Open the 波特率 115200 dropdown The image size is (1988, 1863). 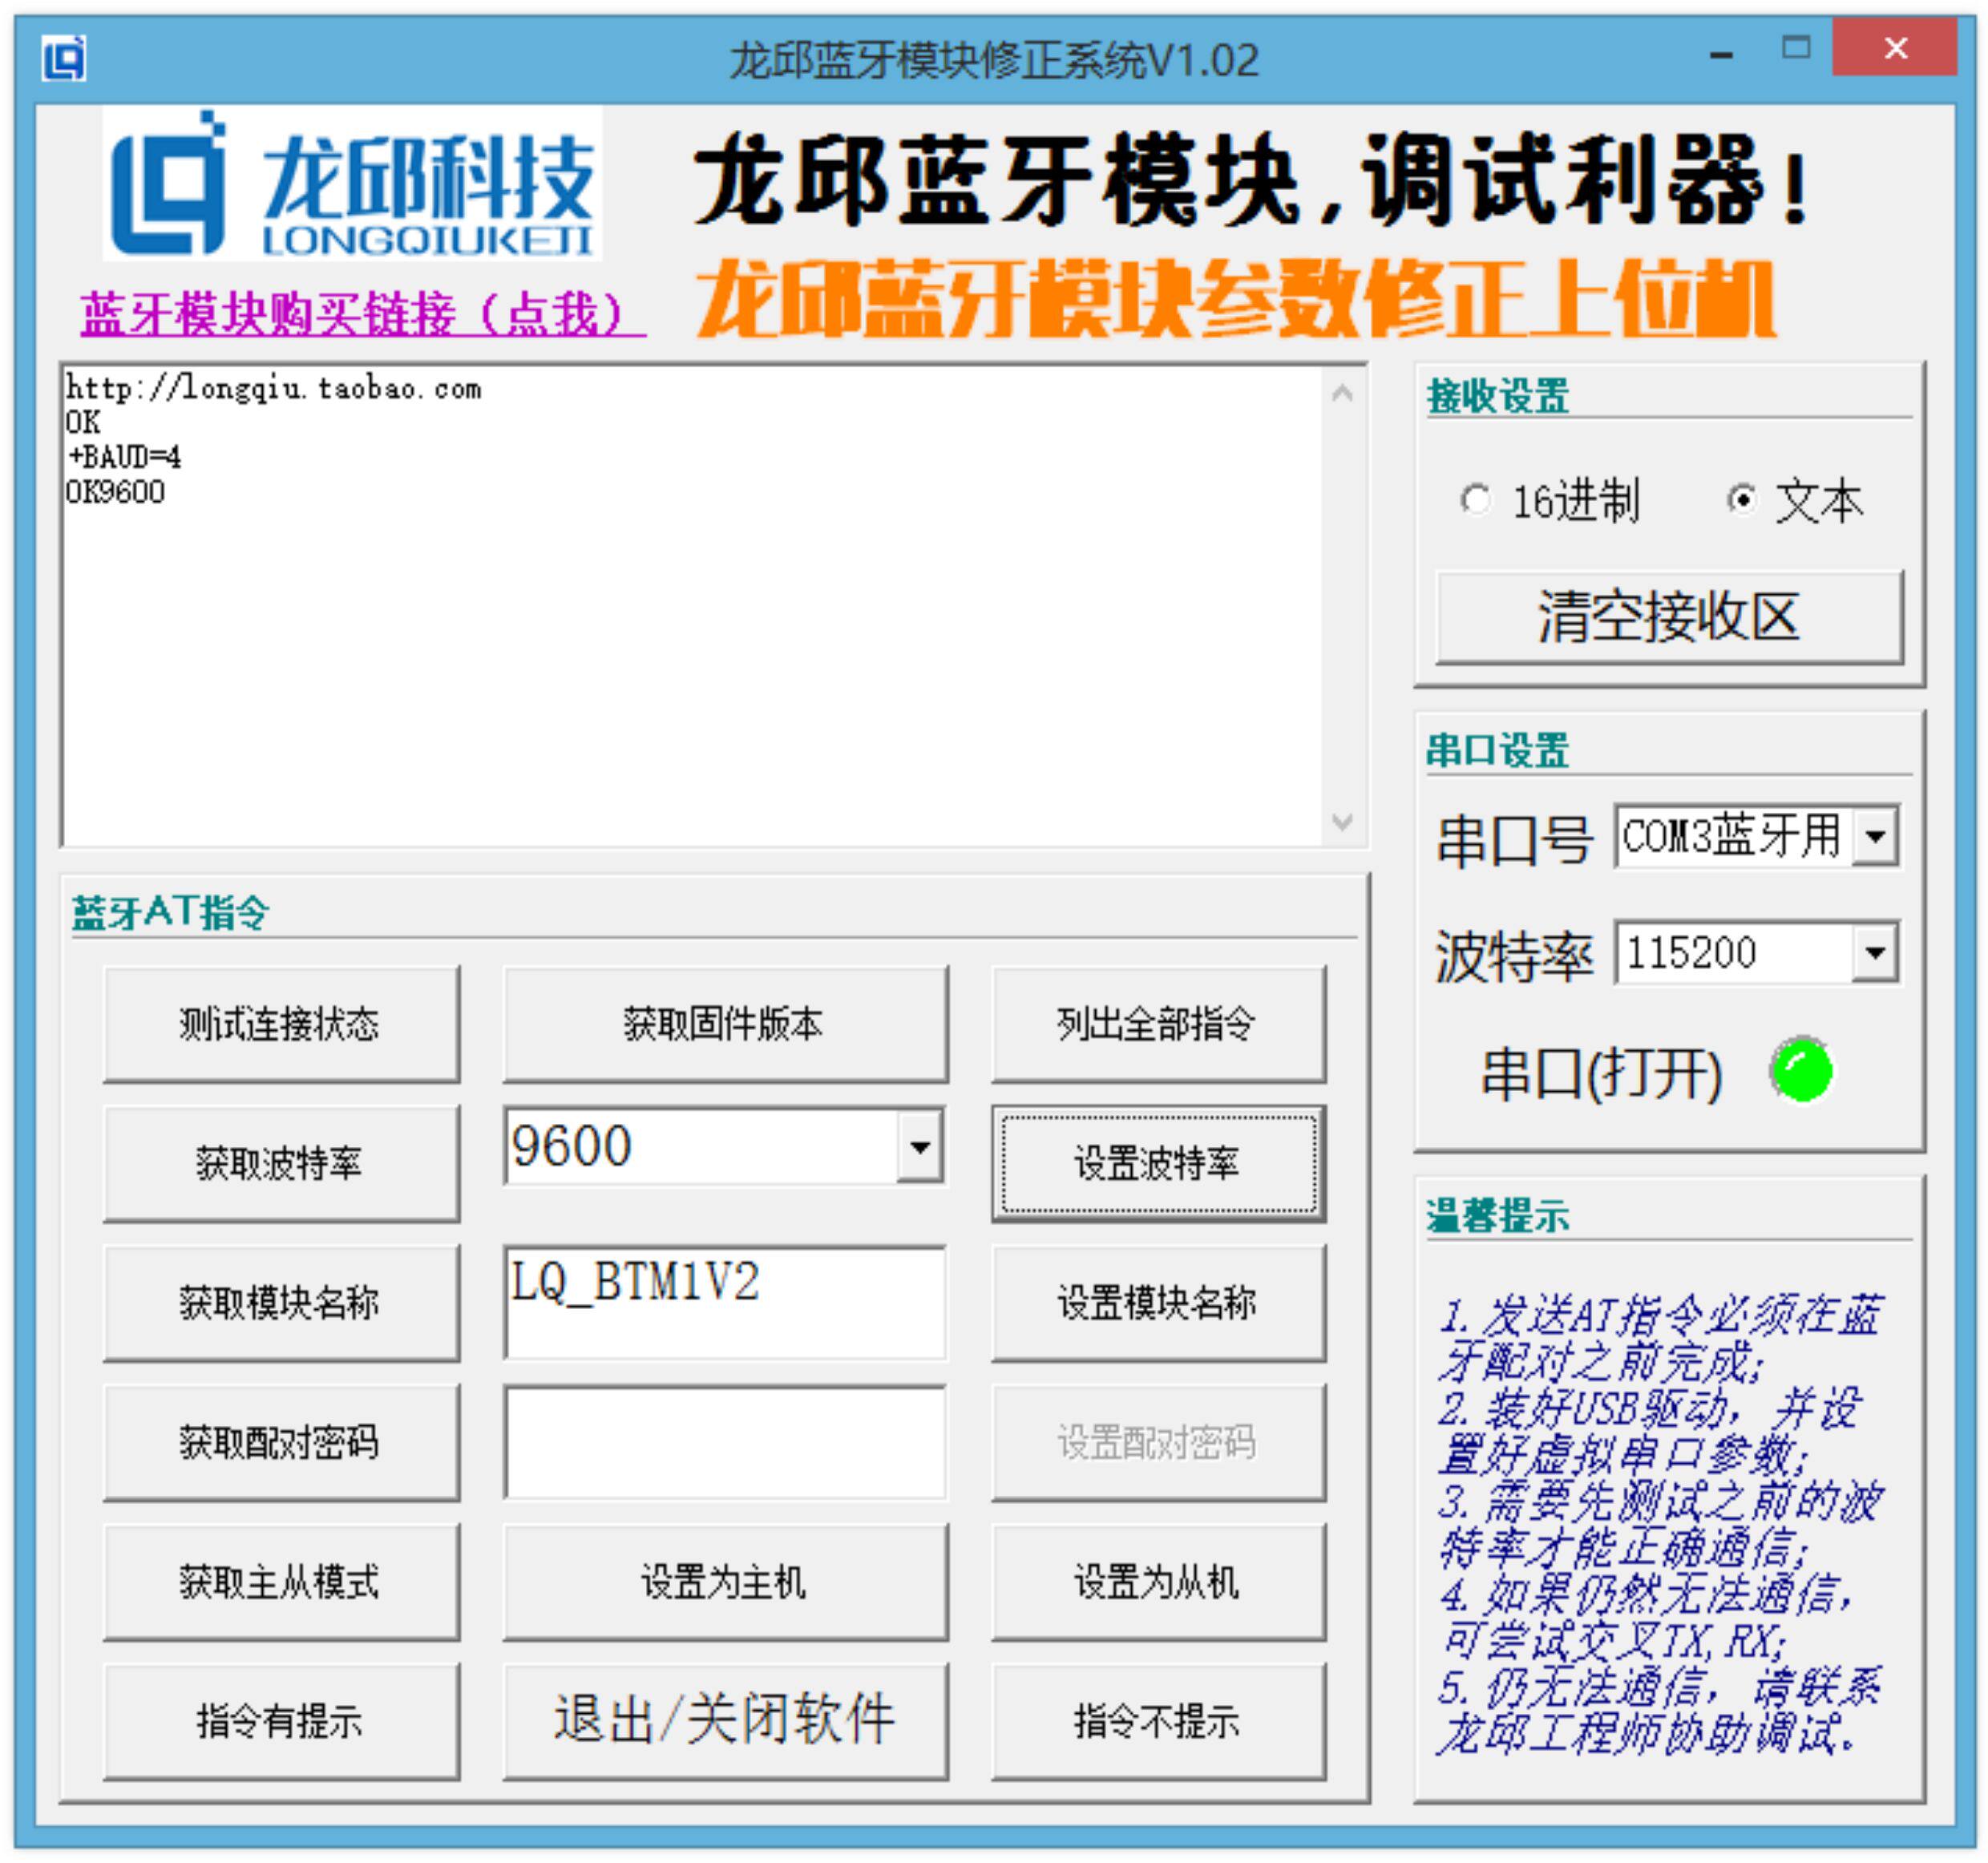[x=1875, y=952]
